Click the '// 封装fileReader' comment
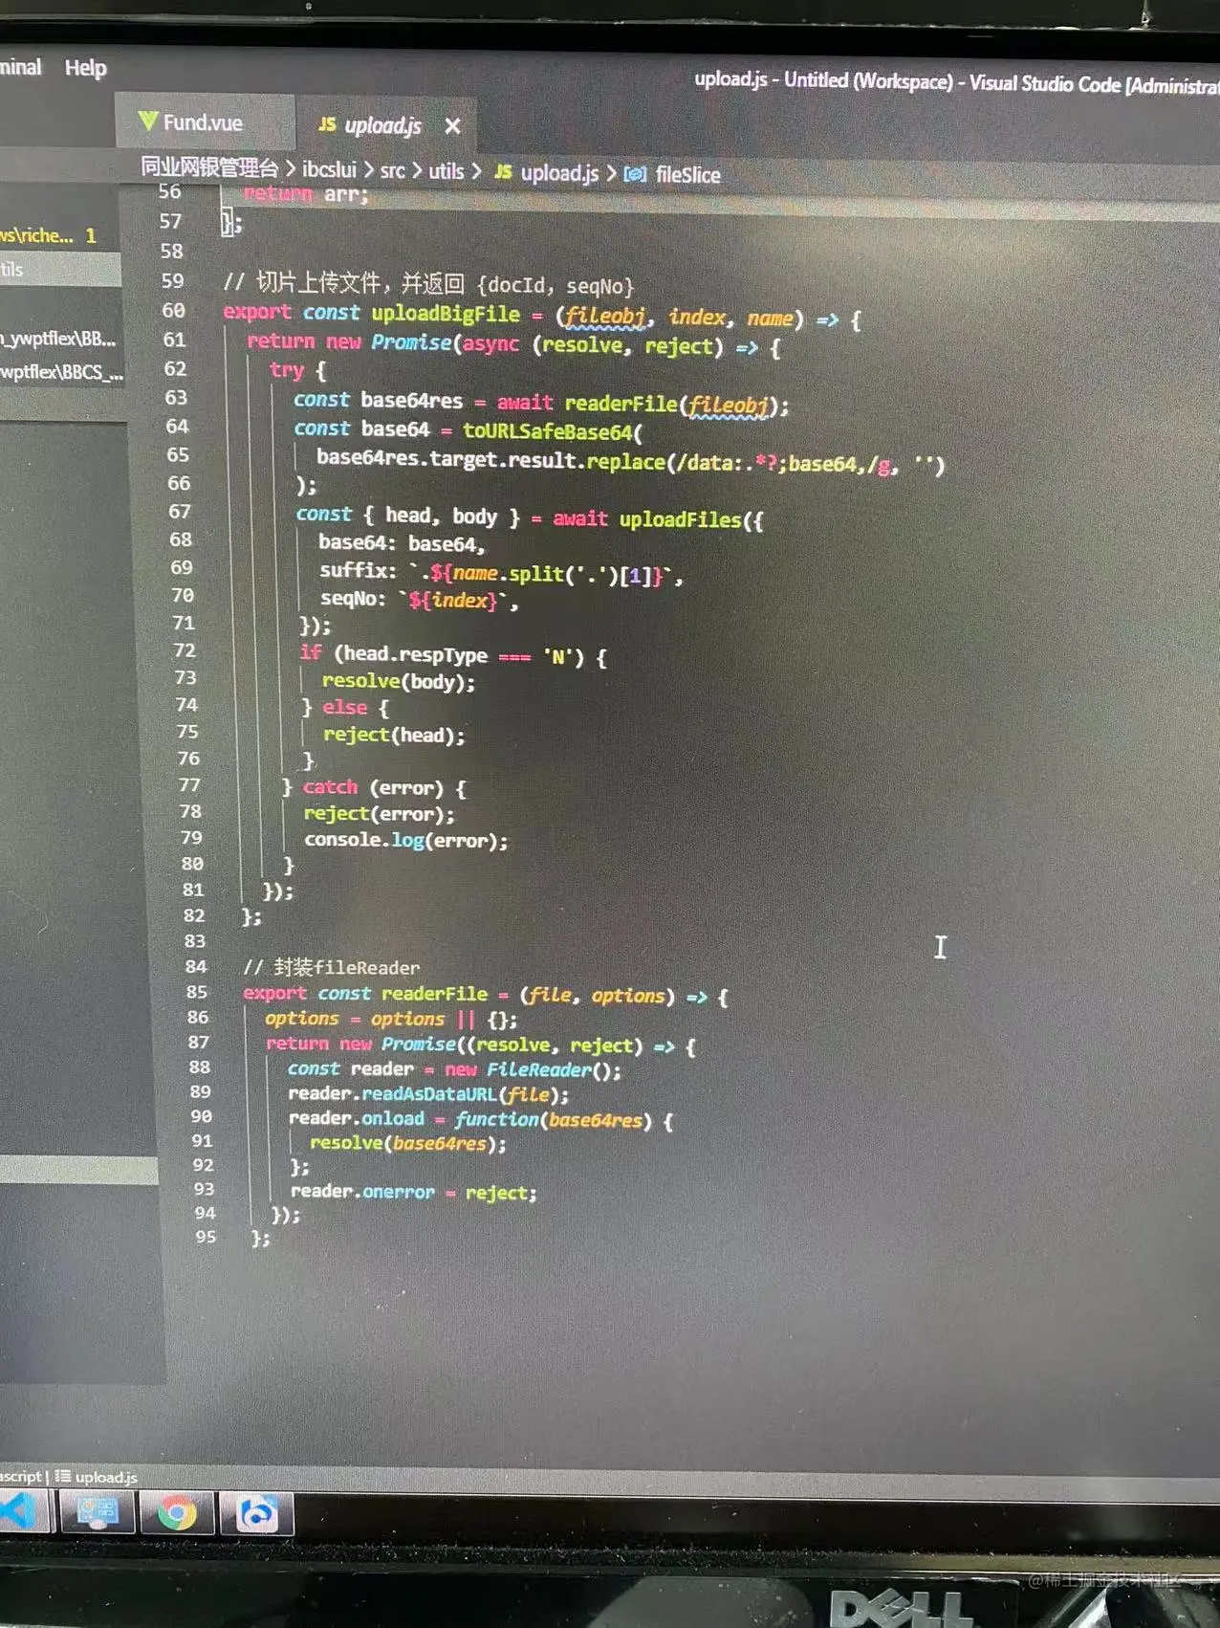1220x1628 pixels. coord(331,967)
